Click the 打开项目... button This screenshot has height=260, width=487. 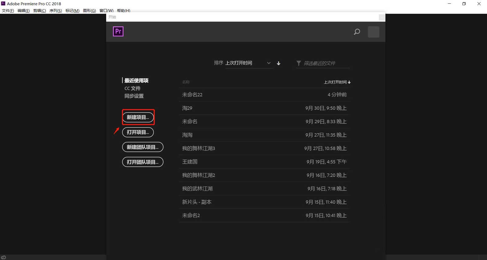138,132
